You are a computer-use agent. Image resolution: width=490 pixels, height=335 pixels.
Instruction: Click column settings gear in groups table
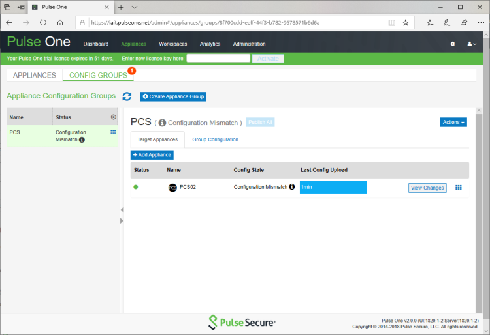tap(113, 117)
